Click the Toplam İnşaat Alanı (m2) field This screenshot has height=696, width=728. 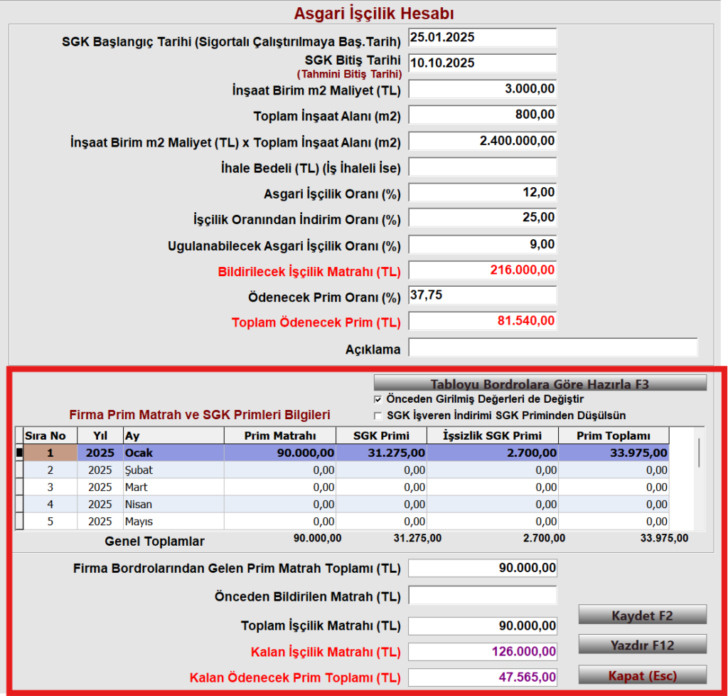[x=483, y=115]
